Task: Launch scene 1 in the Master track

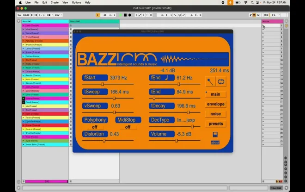Action: pyautogui.click(x=263, y=25)
